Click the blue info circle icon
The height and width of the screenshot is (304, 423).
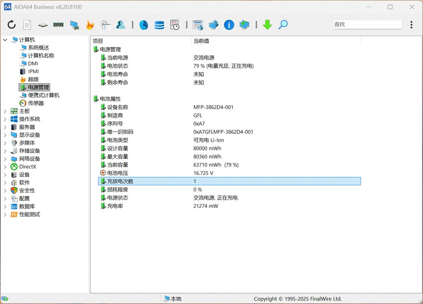(229, 25)
